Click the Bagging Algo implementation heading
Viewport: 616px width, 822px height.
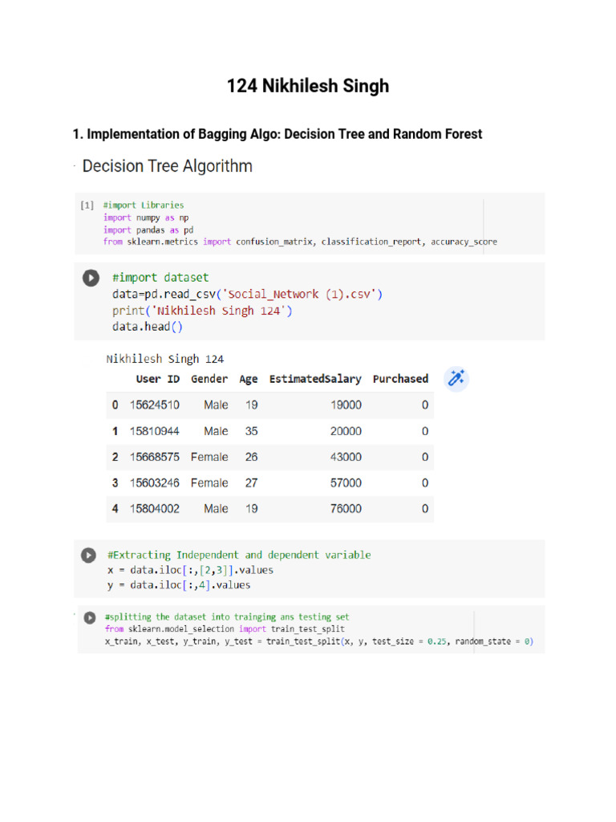point(278,134)
